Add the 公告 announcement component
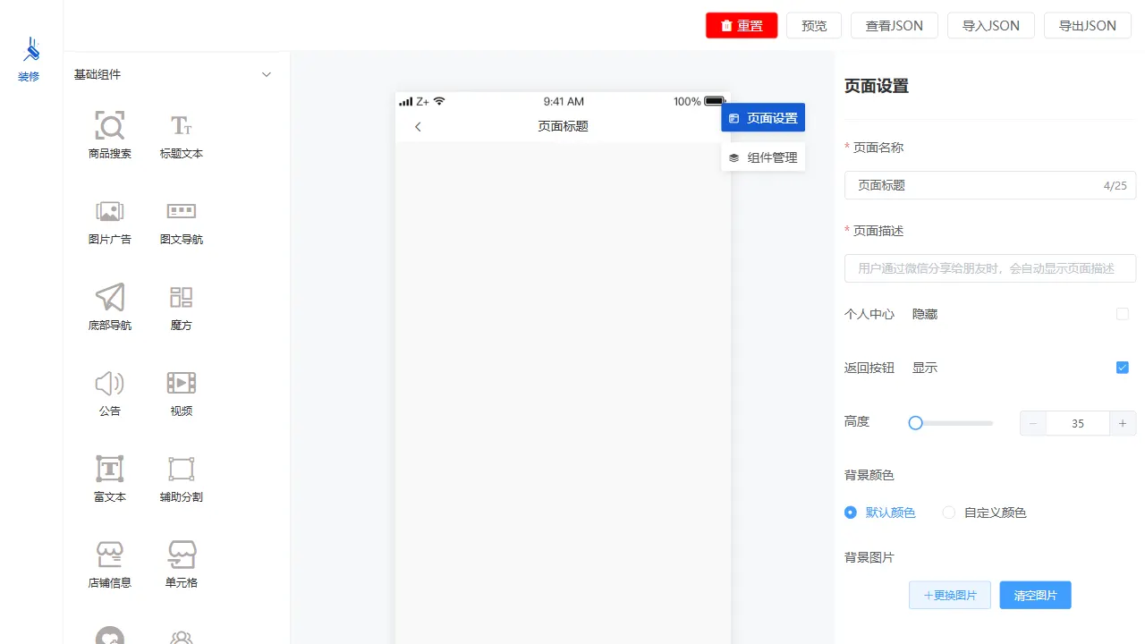 point(110,393)
